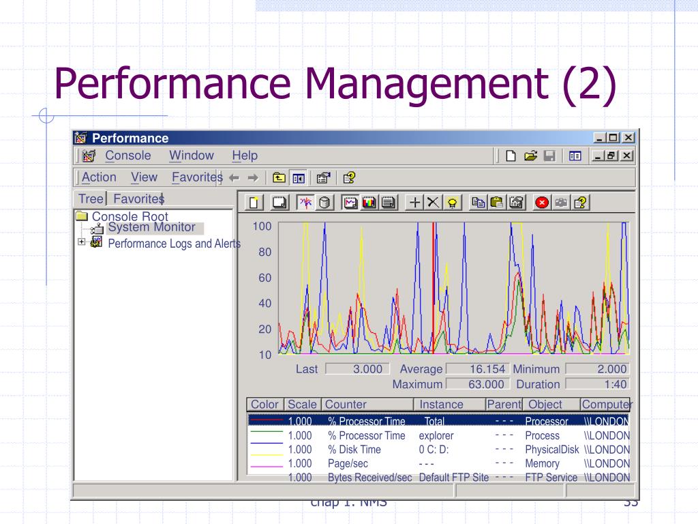Click the Clear Display icon
Image resolution: width=698 pixels, height=524 pixels.
coord(279,203)
